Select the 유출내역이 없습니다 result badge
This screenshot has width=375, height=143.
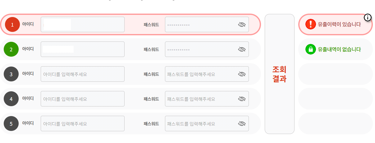point(336,49)
